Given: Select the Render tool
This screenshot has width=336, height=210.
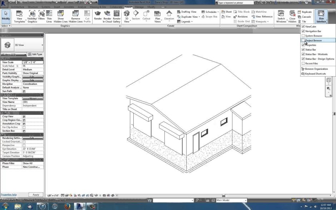Looking at the screenshot, I should pos(98,16).
